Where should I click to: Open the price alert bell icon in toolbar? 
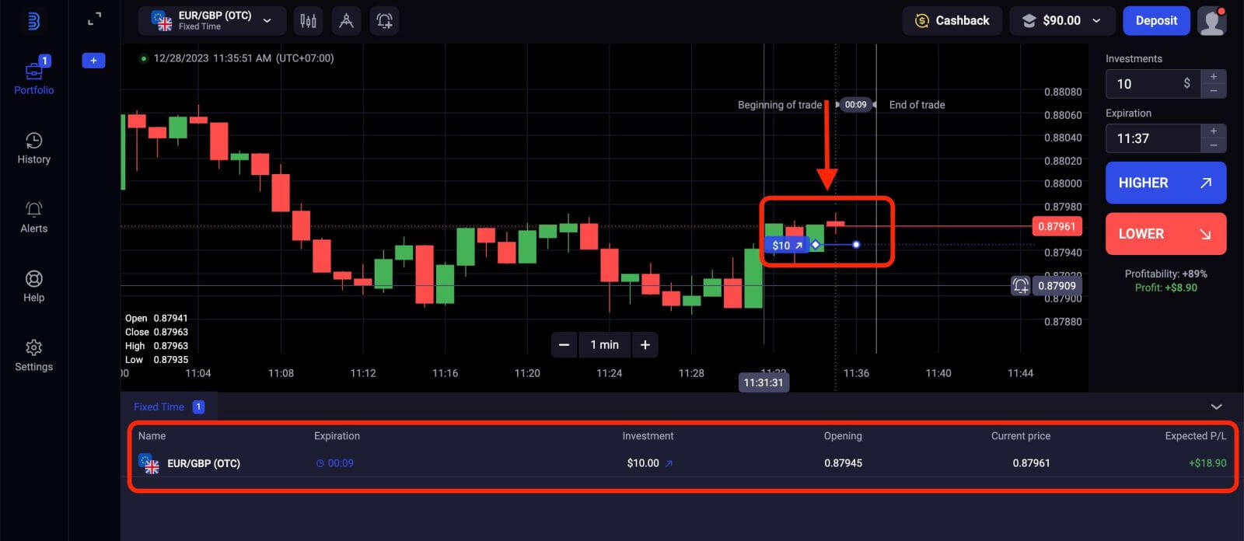point(384,21)
